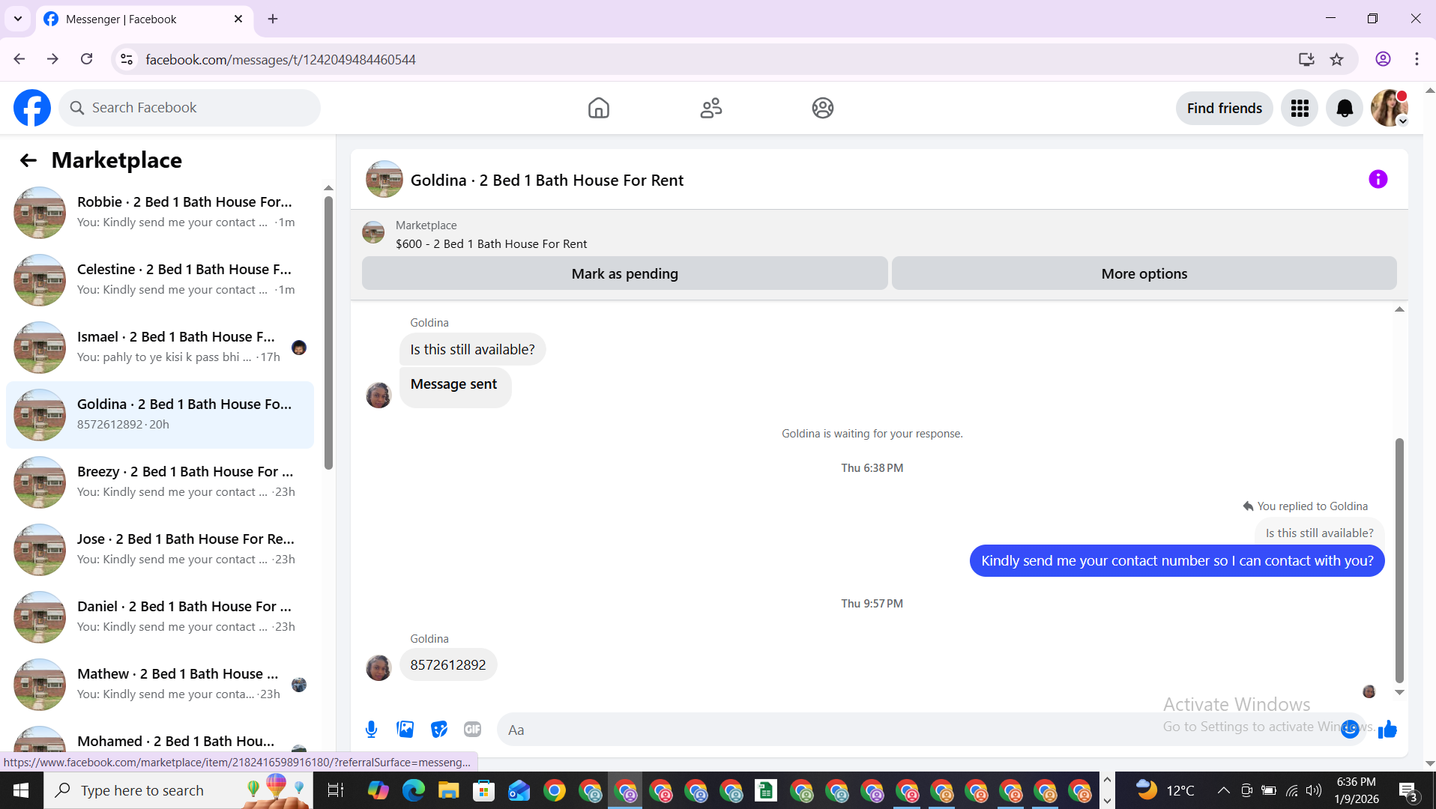Screen dimensions: 1436x809
Task: Click the Search Facebook field
Action: tap(190, 108)
